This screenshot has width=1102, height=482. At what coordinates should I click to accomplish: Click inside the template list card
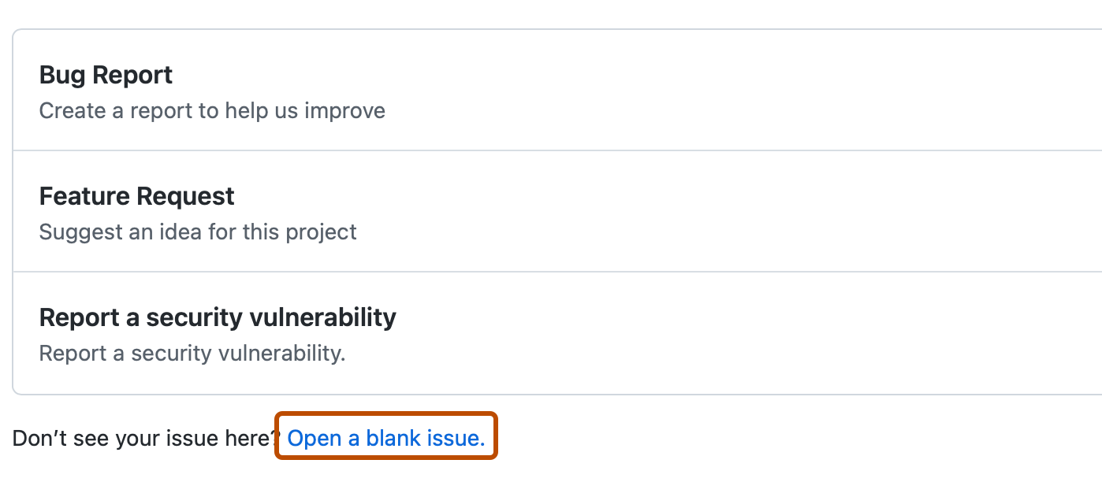point(552,210)
